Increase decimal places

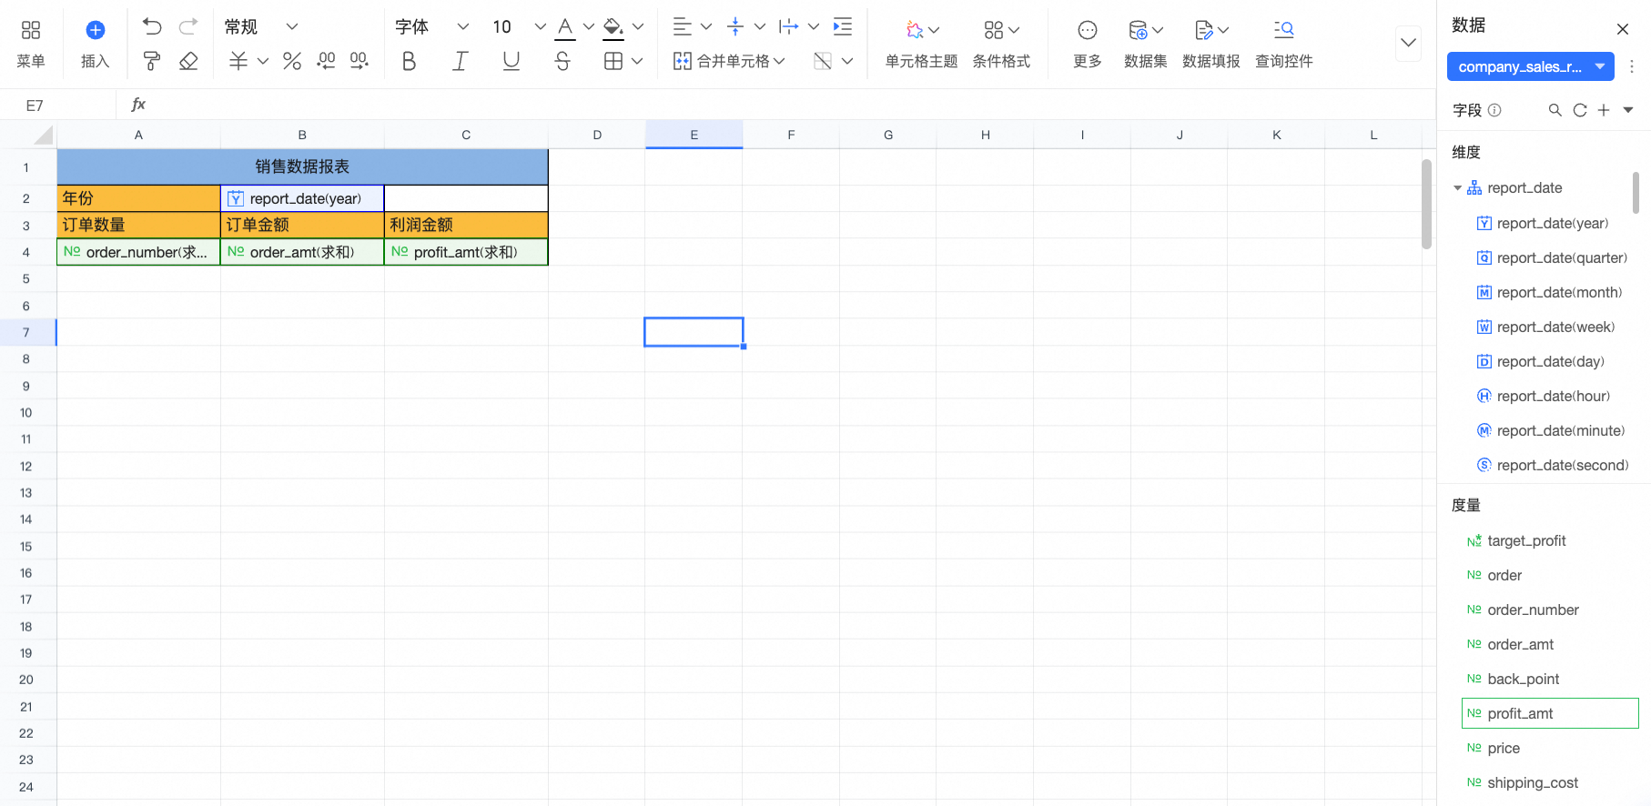tap(360, 61)
